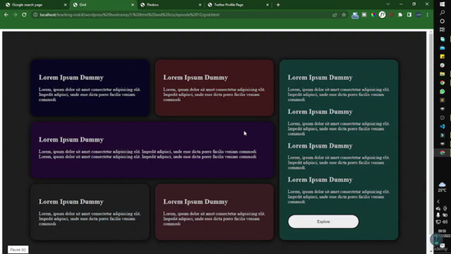This screenshot has width=451, height=254.
Task: Share this page from the address bar
Action: point(335,15)
